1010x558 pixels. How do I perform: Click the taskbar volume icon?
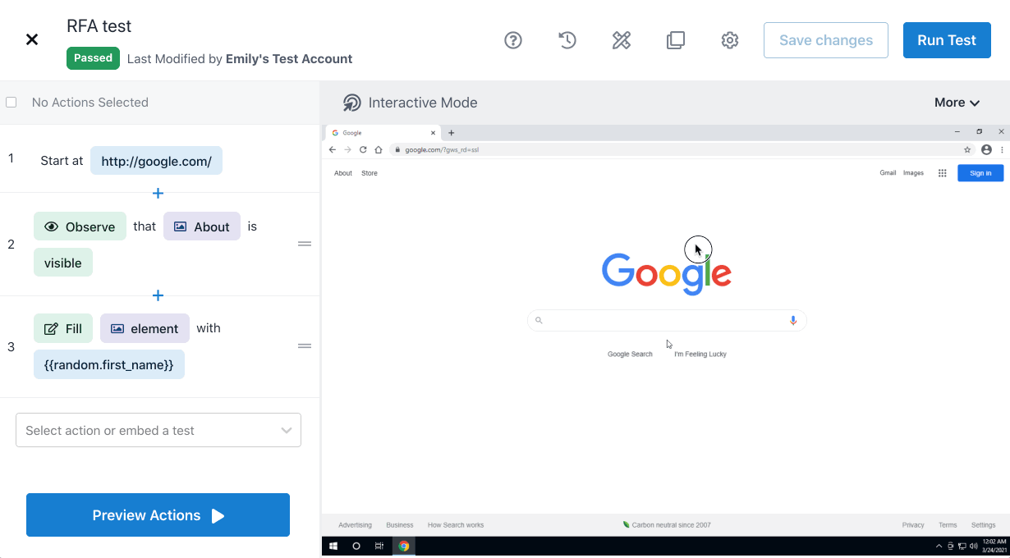(973, 546)
